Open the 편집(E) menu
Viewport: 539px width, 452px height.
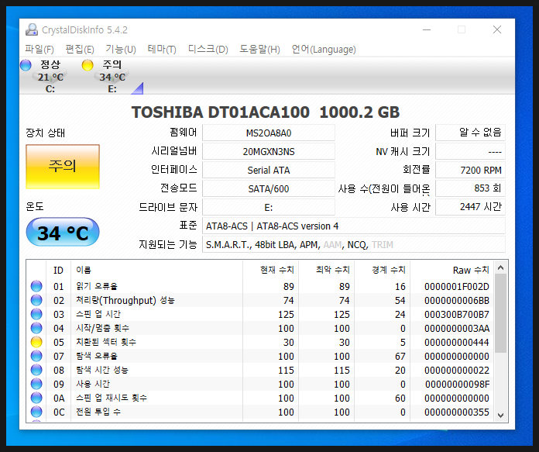(x=80, y=49)
